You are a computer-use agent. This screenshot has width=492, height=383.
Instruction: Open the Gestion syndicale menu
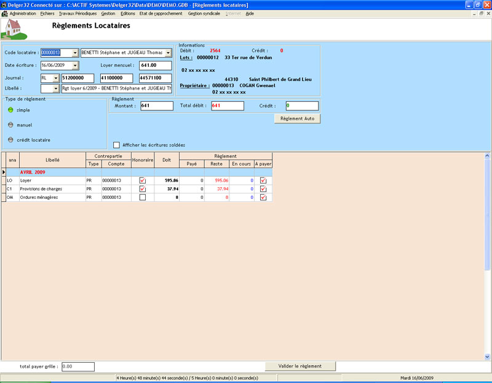pos(204,13)
